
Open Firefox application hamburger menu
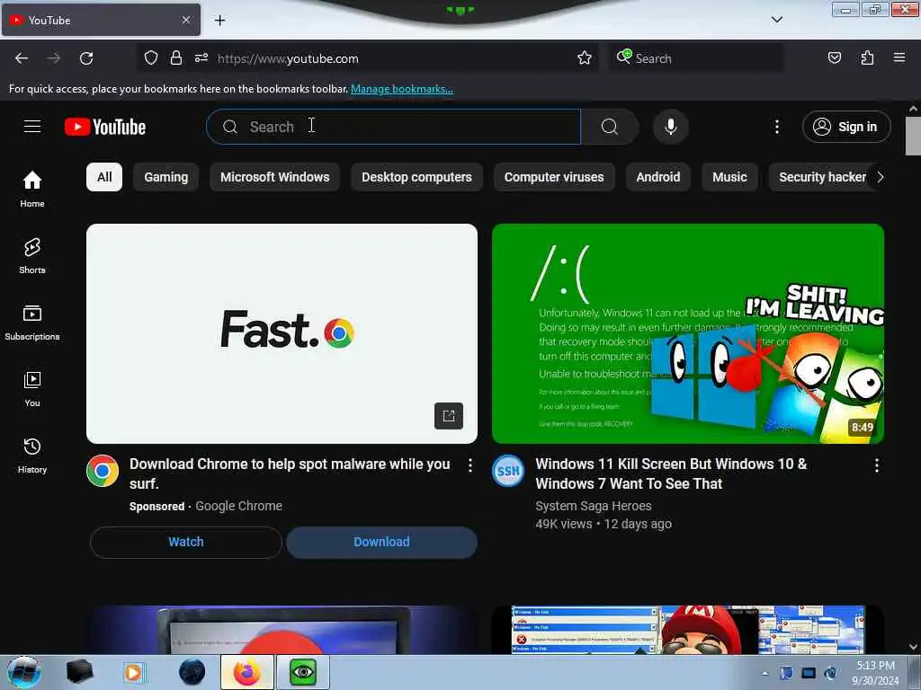coord(899,58)
